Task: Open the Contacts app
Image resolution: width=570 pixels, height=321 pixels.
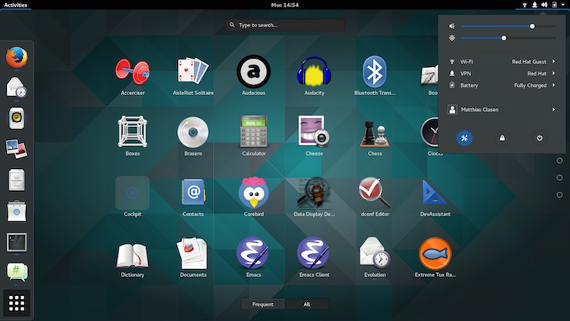Action: tap(193, 197)
